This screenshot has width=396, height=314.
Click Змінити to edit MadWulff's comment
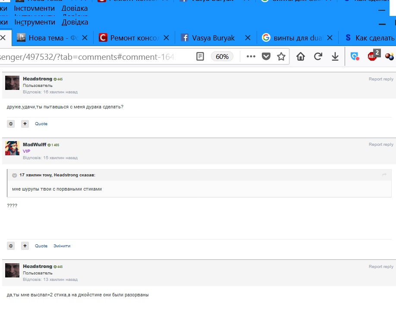62,246
